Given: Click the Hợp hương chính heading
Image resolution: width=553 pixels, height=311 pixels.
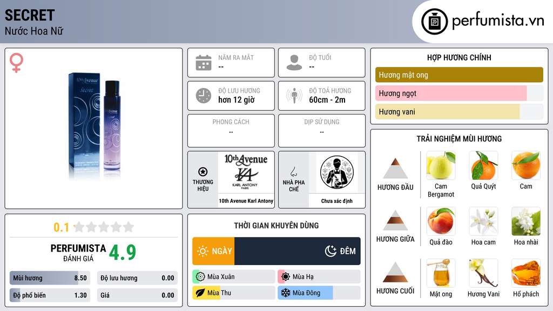Looking at the screenshot, I should click(x=459, y=57).
